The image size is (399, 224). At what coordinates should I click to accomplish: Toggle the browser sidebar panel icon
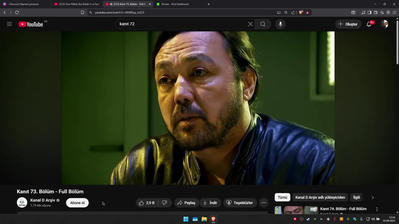point(369,12)
